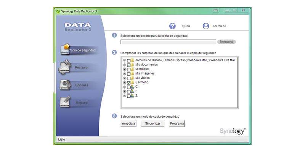
Task: Check the C: drive checkbox
Action: pyautogui.click(x=128, y=87)
